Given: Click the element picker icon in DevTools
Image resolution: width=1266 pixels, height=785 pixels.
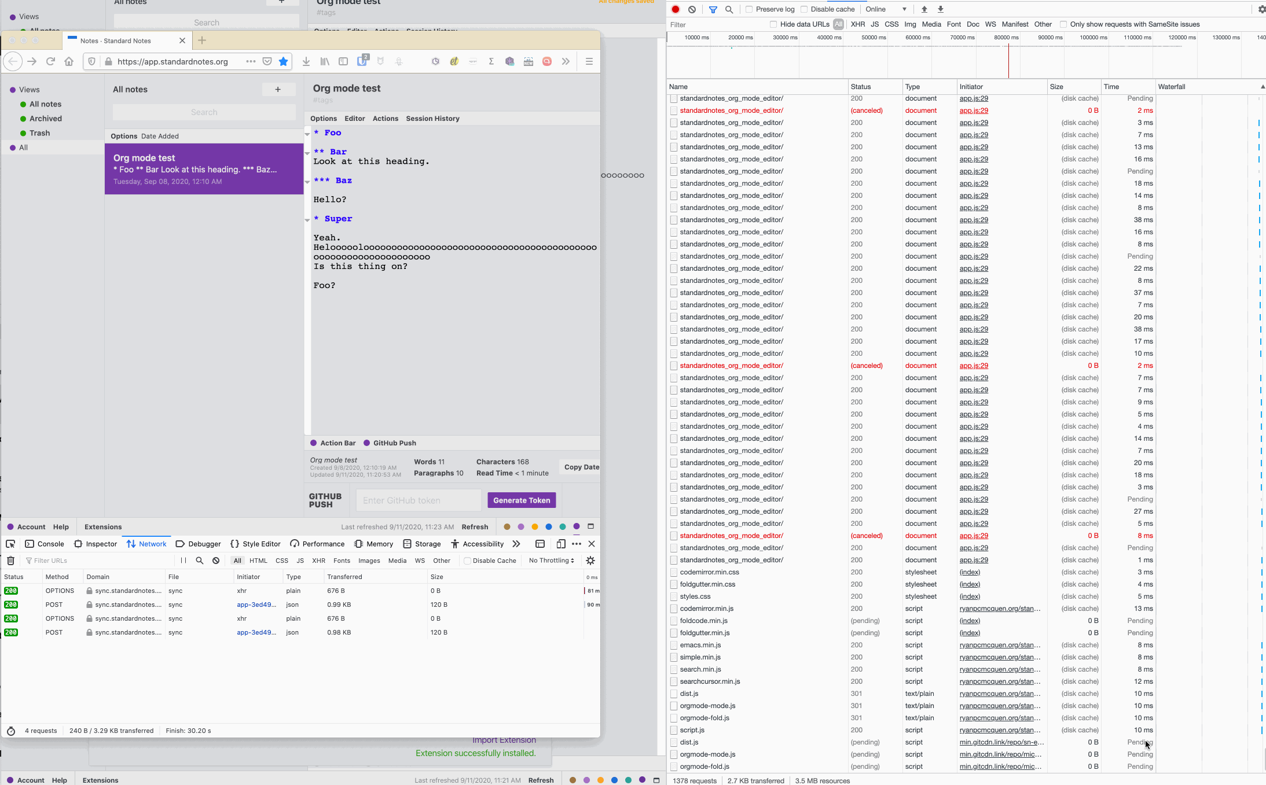Looking at the screenshot, I should (10, 544).
